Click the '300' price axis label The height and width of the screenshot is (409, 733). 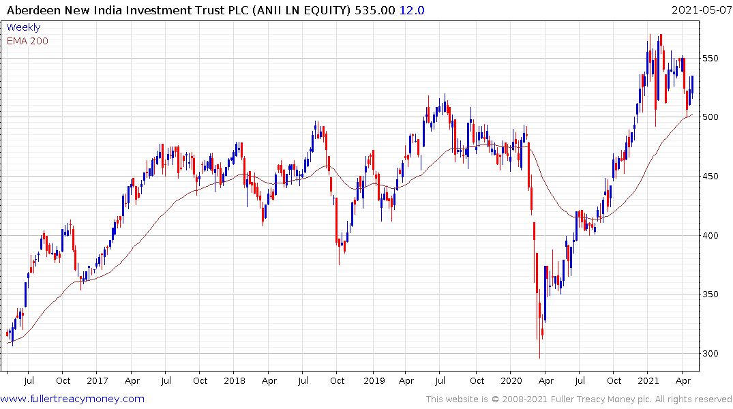(x=710, y=353)
